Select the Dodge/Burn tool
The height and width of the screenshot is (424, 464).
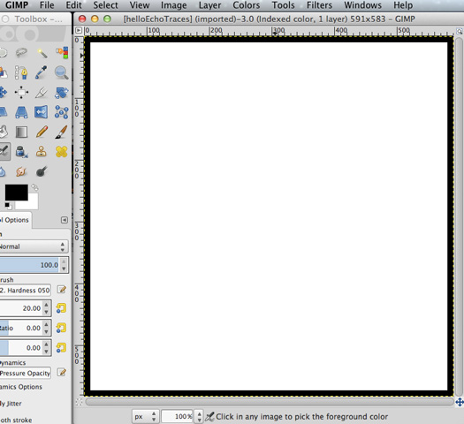click(42, 171)
